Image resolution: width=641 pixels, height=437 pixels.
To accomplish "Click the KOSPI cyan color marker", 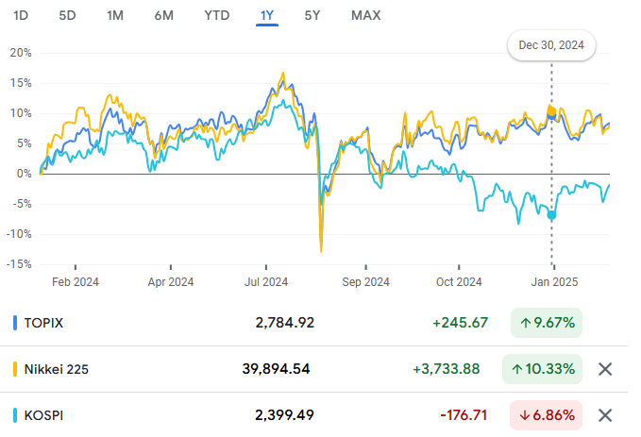I will 16,414.
